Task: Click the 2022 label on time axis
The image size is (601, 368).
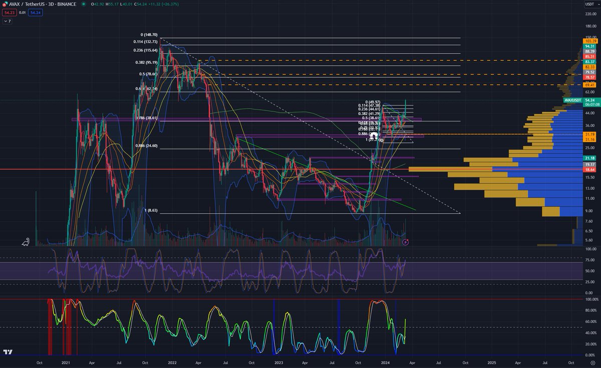Action: tap(172, 362)
